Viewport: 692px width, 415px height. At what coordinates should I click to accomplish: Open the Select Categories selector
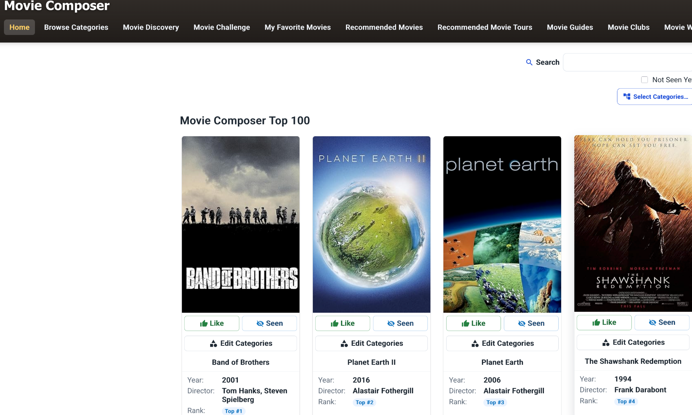coord(655,97)
